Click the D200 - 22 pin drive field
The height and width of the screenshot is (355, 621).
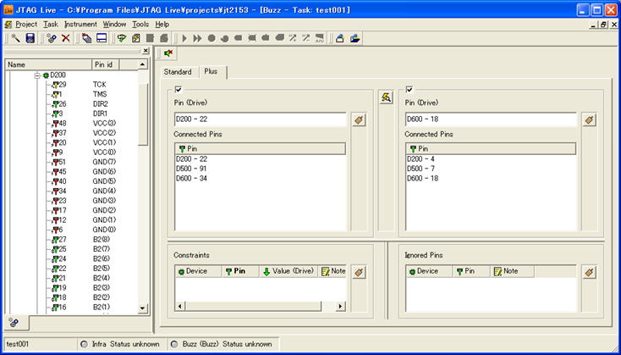pos(261,119)
